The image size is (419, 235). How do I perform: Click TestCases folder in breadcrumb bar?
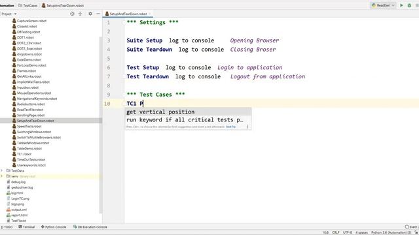(x=27, y=6)
